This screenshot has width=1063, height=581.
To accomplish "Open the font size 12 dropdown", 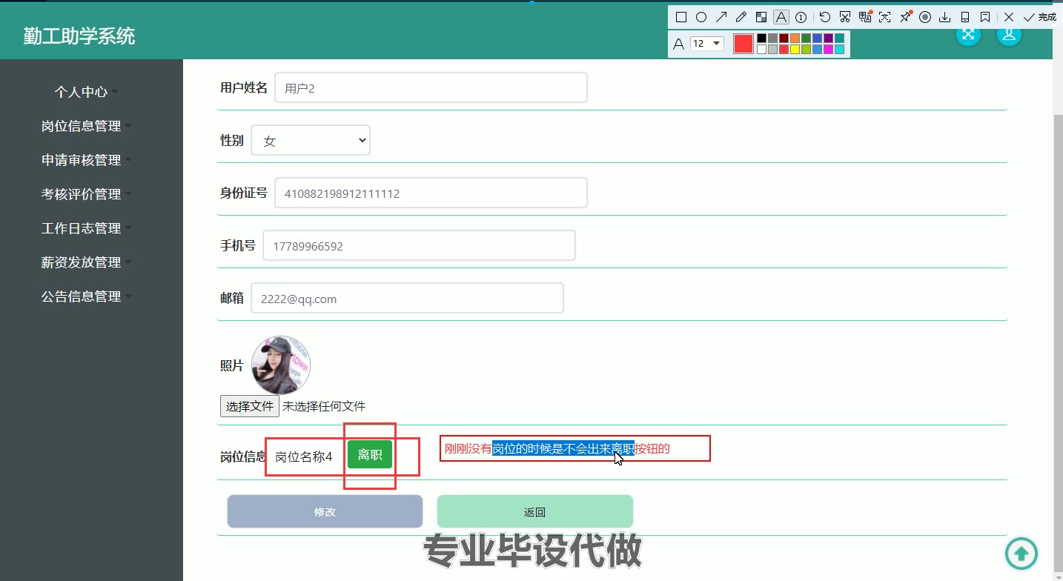I will click(x=707, y=43).
